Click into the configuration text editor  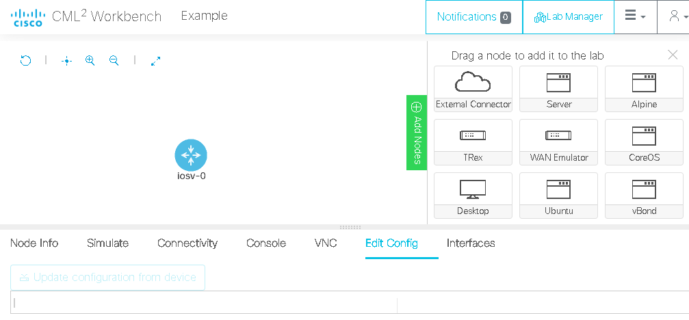(x=350, y=302)
